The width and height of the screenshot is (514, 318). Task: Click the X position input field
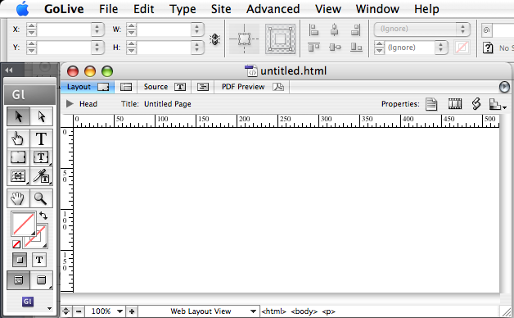[x=64, y=30]
